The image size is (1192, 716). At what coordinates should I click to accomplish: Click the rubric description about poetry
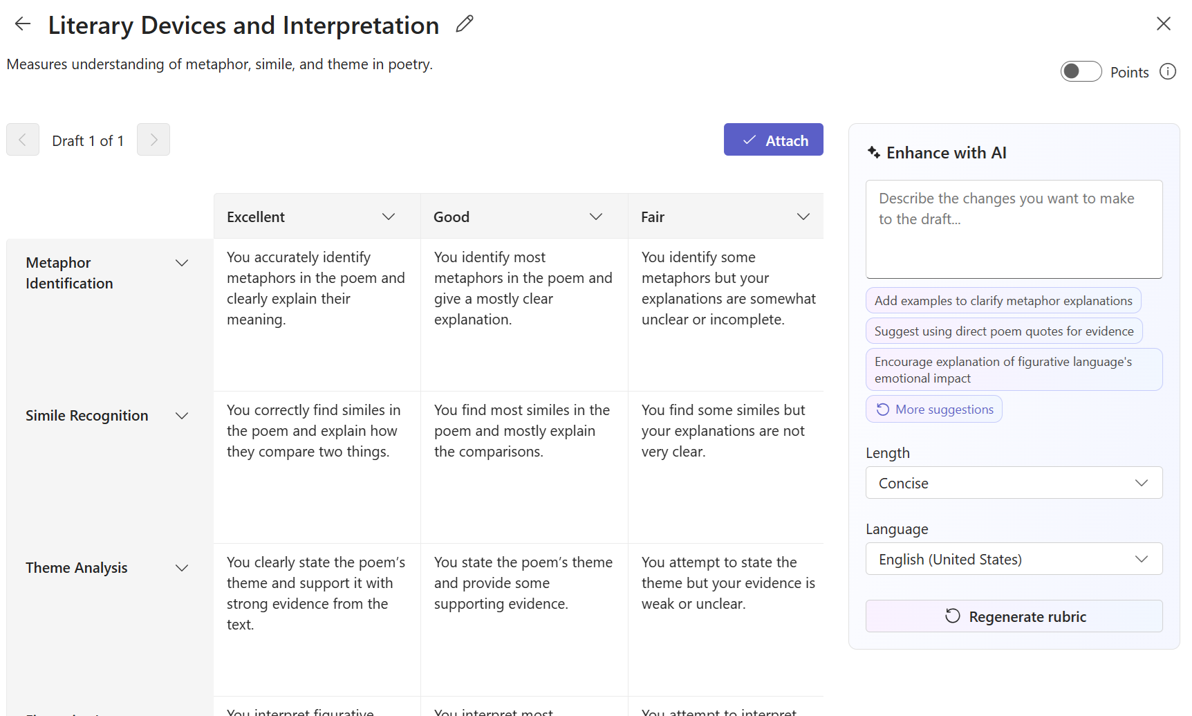(219, 64)
